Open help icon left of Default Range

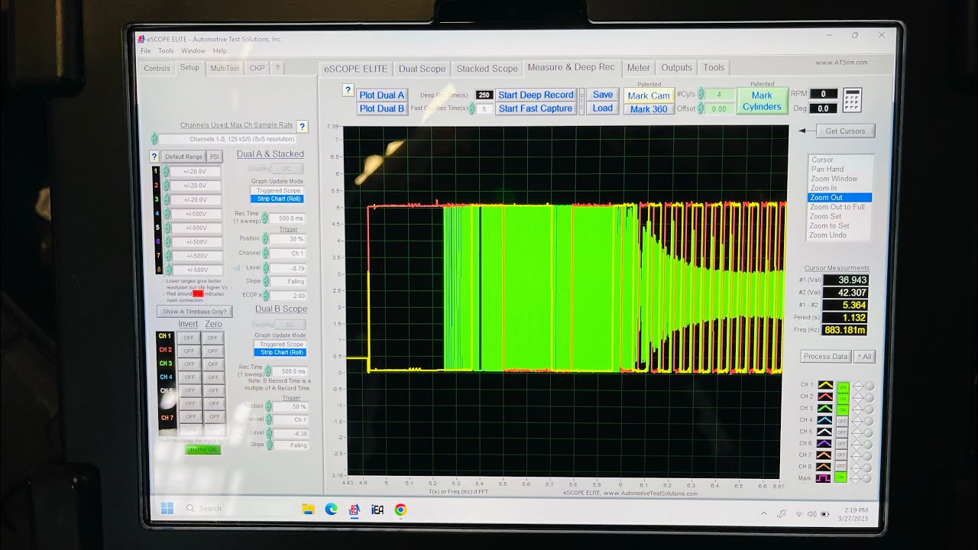pyautogui.click(x=154, y=157)
